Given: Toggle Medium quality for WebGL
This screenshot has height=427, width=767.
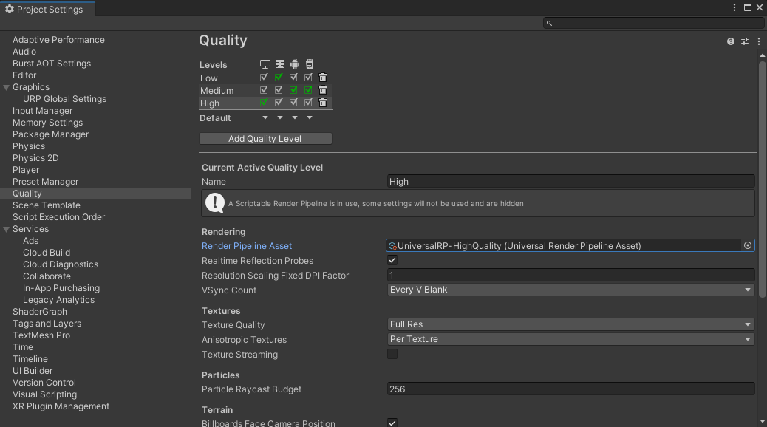Looking at the screenshot, I should [308, 90].
